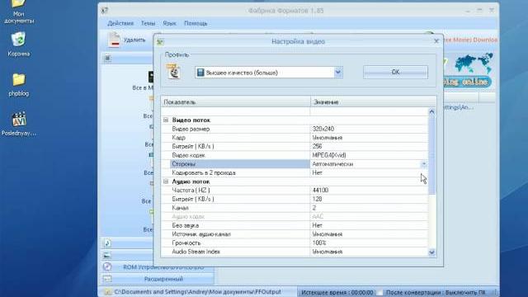
Task: Click the Показатель column header
Action: pyautogui.click(x=235, y=102)
